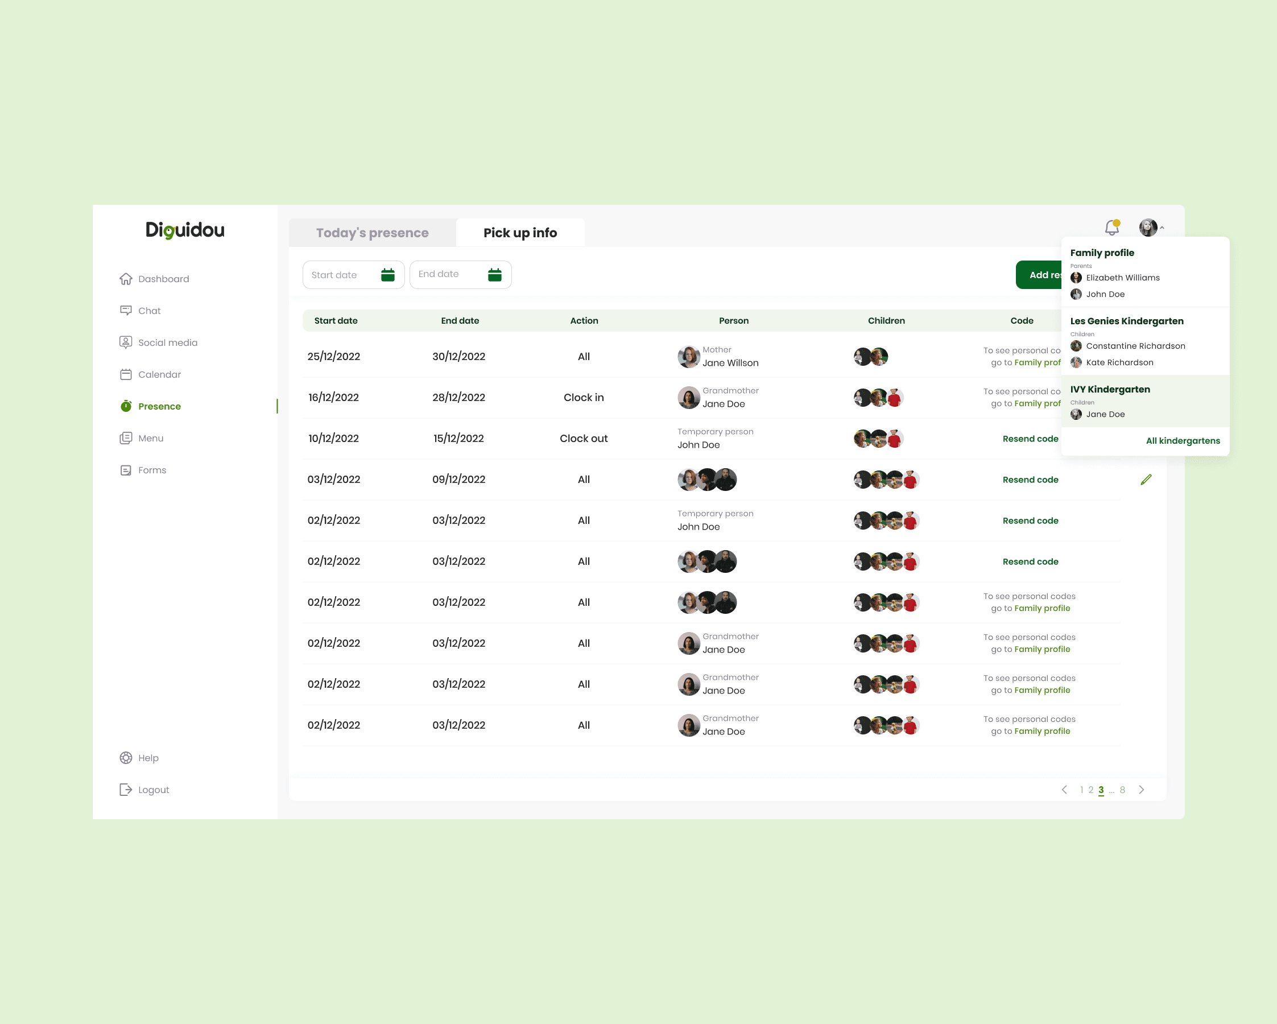Click the Start date column header

coord(336,321)
